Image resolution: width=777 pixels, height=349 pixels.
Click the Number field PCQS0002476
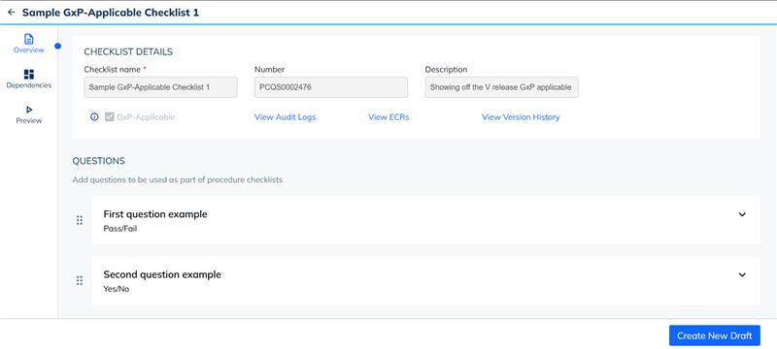[331, 87]
